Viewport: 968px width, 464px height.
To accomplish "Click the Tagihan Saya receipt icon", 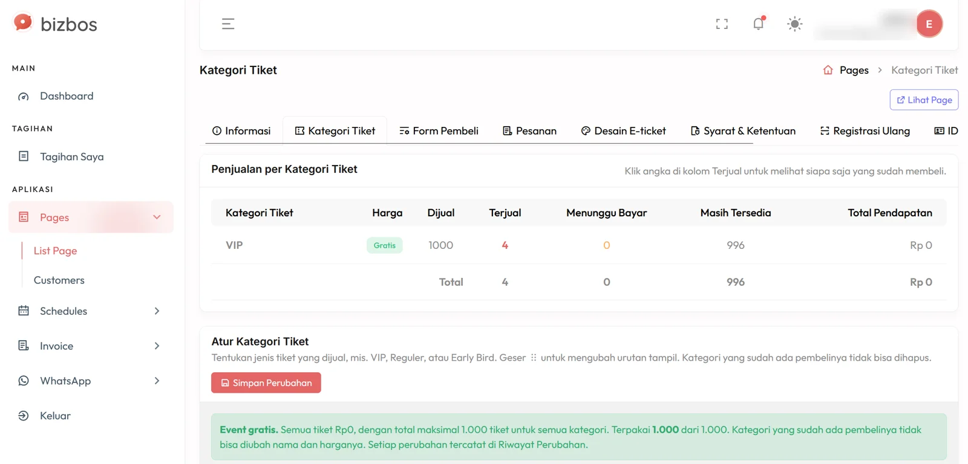I will pyautogui.click(x=24, y=156).
